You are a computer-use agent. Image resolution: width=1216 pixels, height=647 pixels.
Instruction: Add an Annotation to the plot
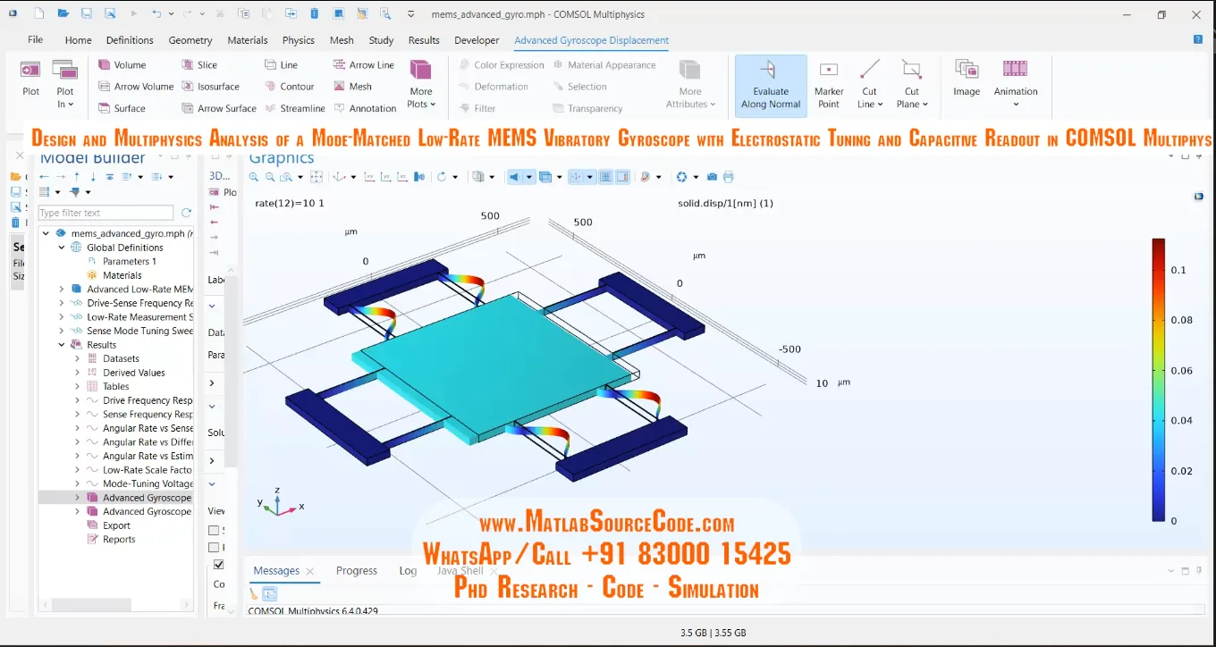click(x=365, y=108)
